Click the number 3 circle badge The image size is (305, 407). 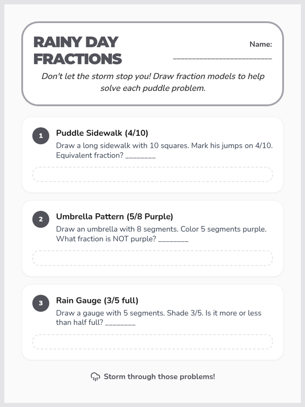(41, 303)
